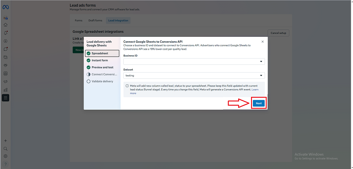The image size is (353, 169).
Task: Expand the Business ID dropdown
Action: [194, 61]
